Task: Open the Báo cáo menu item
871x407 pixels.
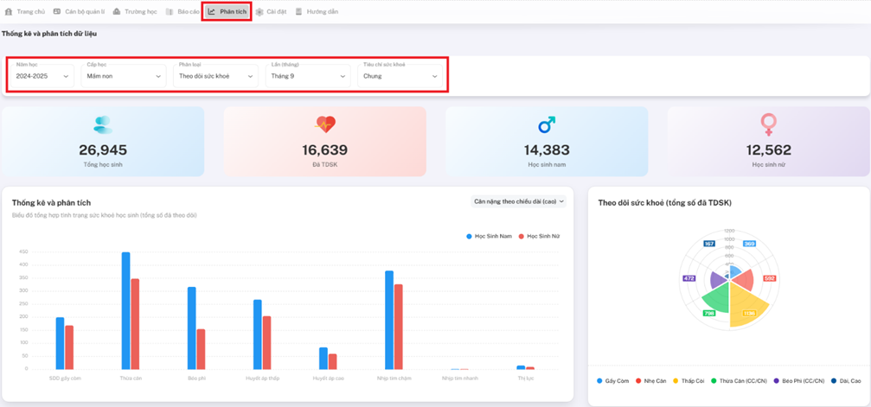Action: [183, 12]
